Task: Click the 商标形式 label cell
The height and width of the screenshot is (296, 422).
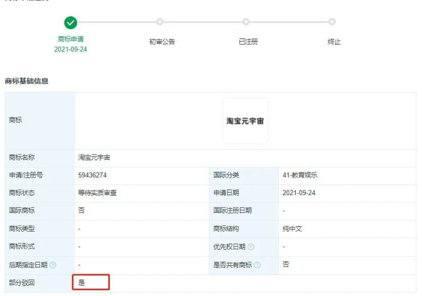Action: pyautogui.click(x=40, y=247)
